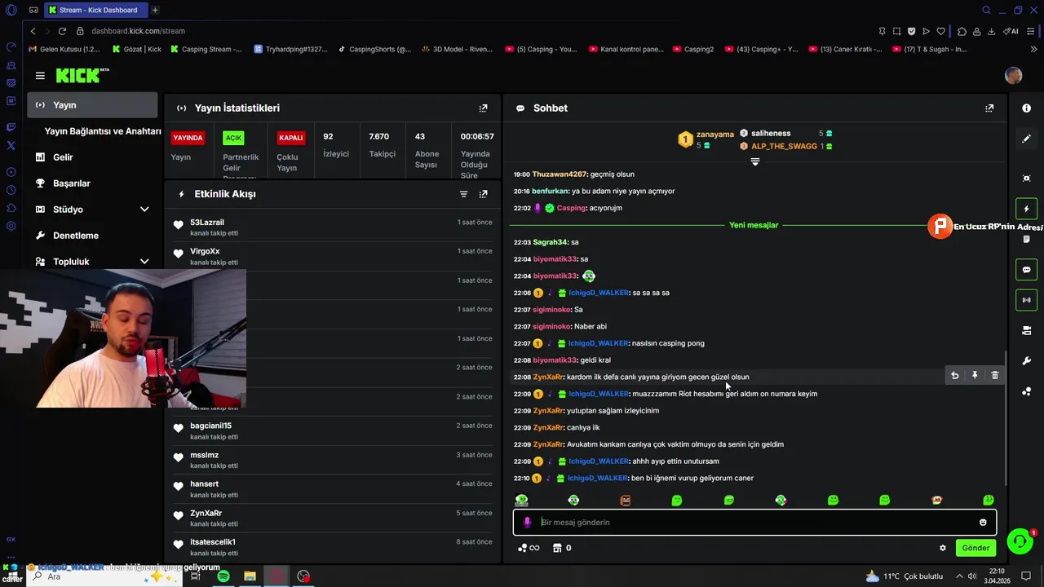
Task: Click the green KICK logo
Action: 82,76
